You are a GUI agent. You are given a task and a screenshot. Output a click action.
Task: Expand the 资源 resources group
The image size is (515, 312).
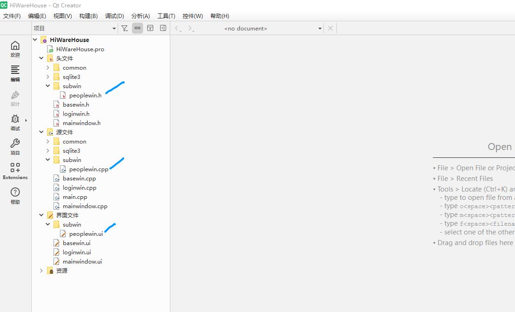(x=42, y=270)
